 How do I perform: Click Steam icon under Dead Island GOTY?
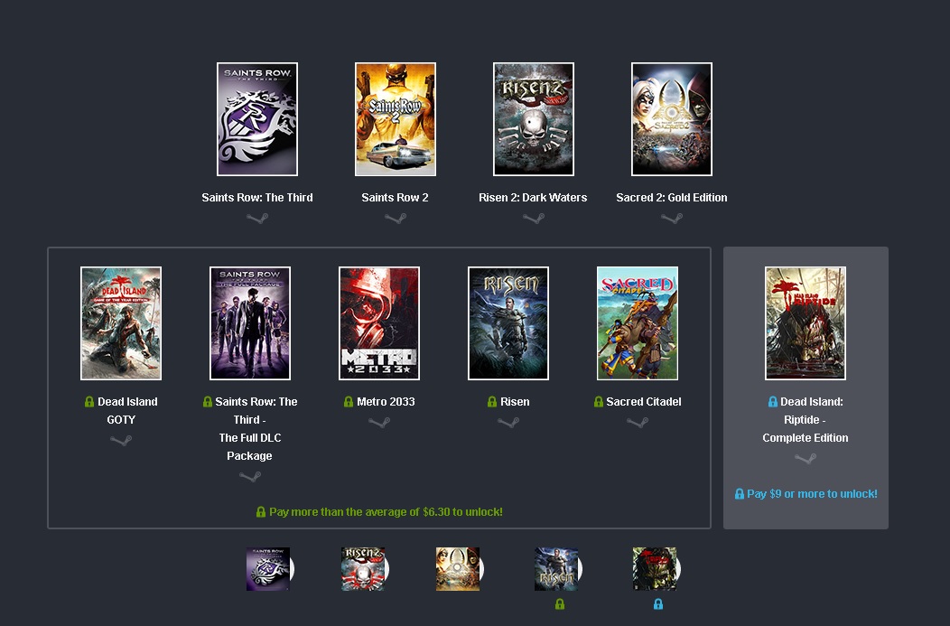pyautogui.click(x=121, y=441)
